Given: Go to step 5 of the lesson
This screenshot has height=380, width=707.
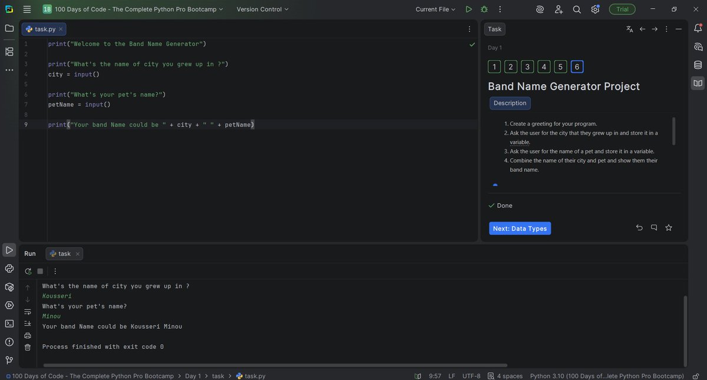Looking at the screenshot, I should tap(560, 66).
